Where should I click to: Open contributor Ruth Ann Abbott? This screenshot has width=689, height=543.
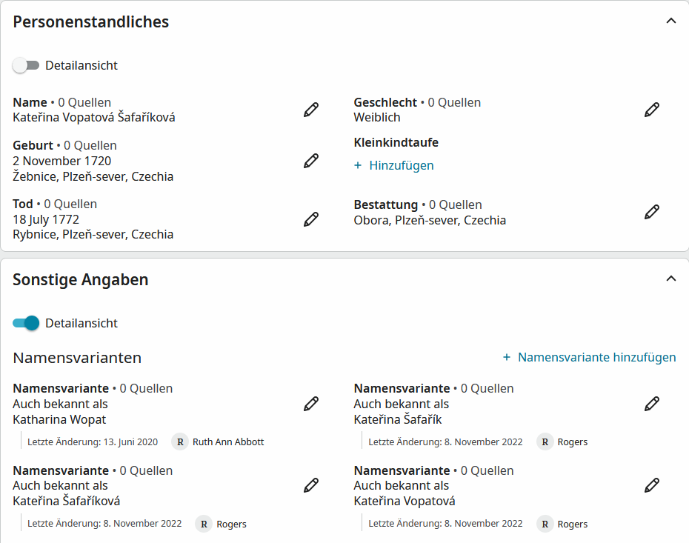coord(228,442)
